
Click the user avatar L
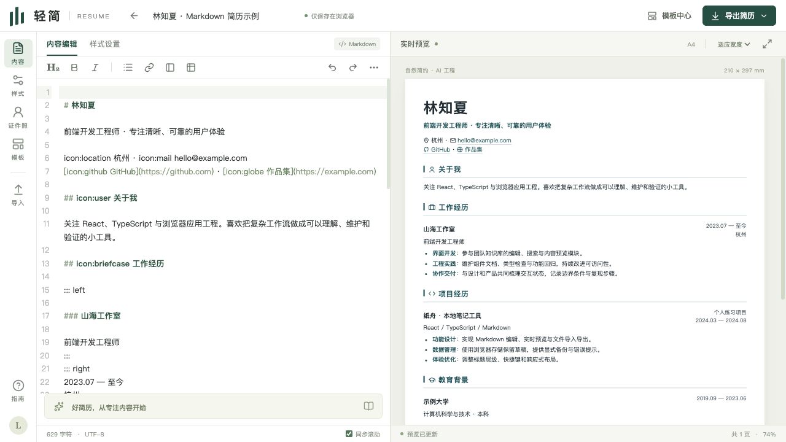pyautogui.click(x=18, y=425)
